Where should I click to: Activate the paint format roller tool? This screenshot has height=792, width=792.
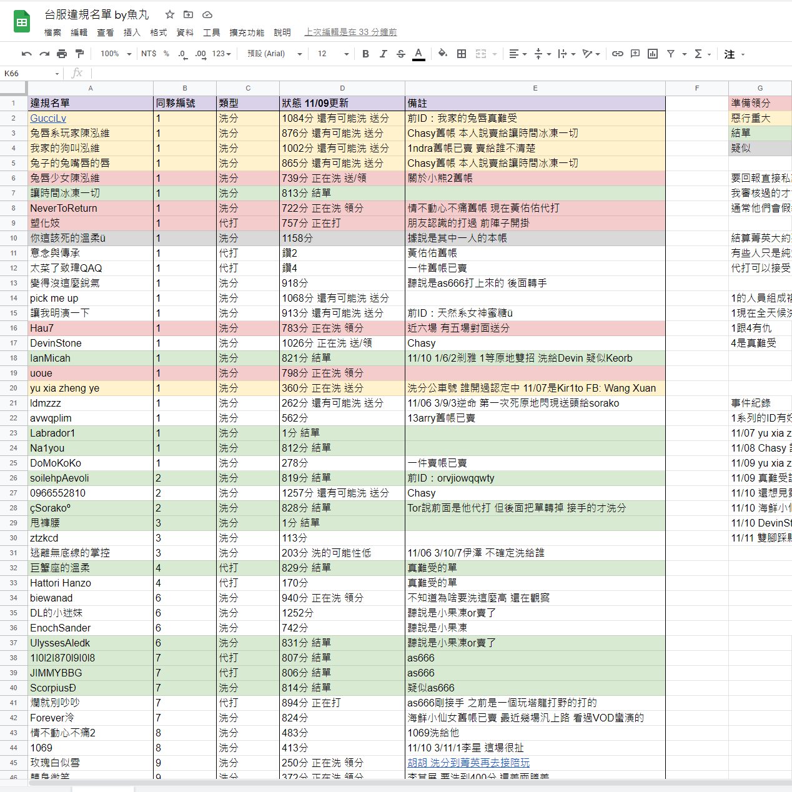79,54
